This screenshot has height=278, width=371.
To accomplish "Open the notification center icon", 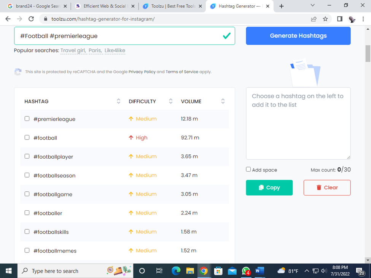I will 360,271.
